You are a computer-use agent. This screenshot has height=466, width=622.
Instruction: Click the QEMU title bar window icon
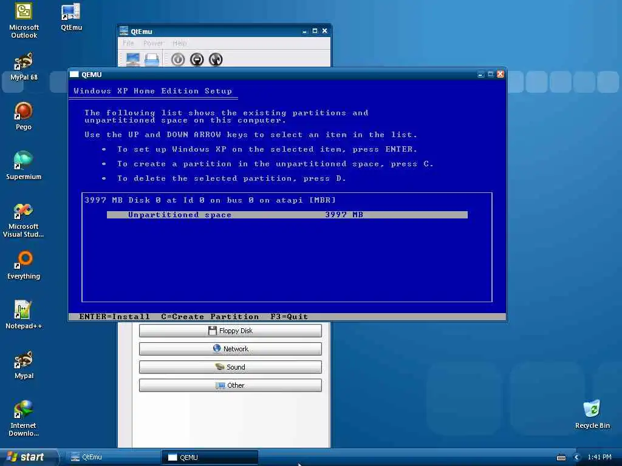point(74,74)
